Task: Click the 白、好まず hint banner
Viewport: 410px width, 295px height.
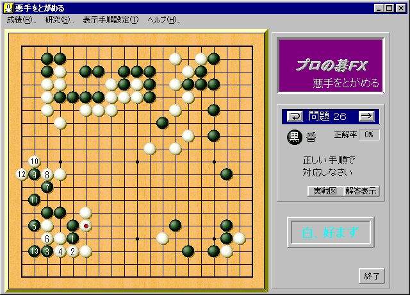Action: click(x=330, y=232)
